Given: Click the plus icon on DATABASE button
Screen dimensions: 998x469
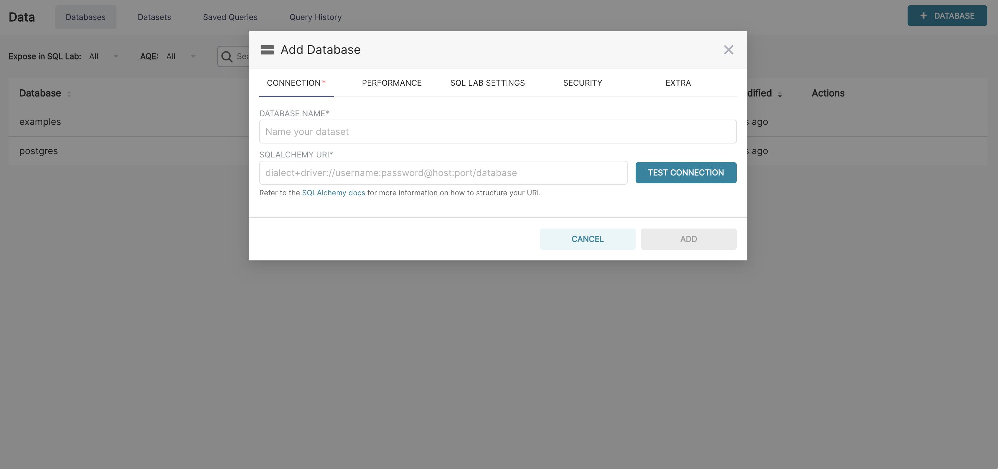Looking at the screenshot, I should click(924, 16).
